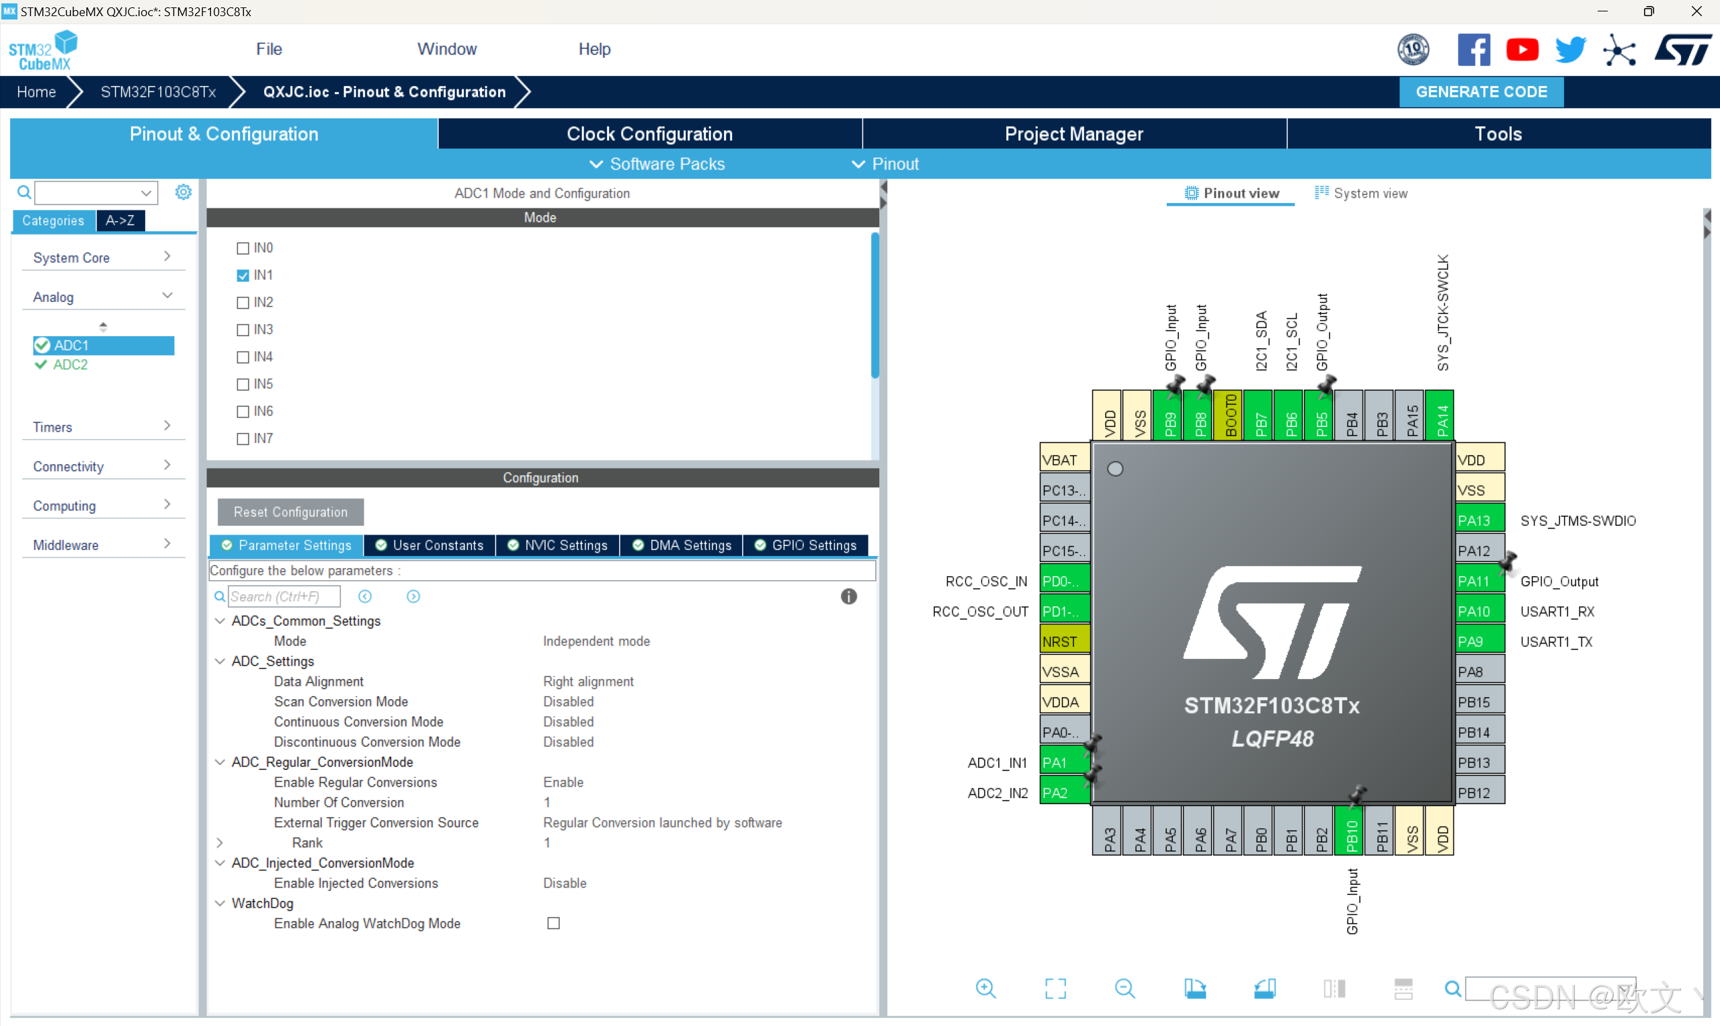Collapse the ADC_Settings tree group
Image resolution: width=1720 pixels, height=1026 pixels.
tap(220, 661)
